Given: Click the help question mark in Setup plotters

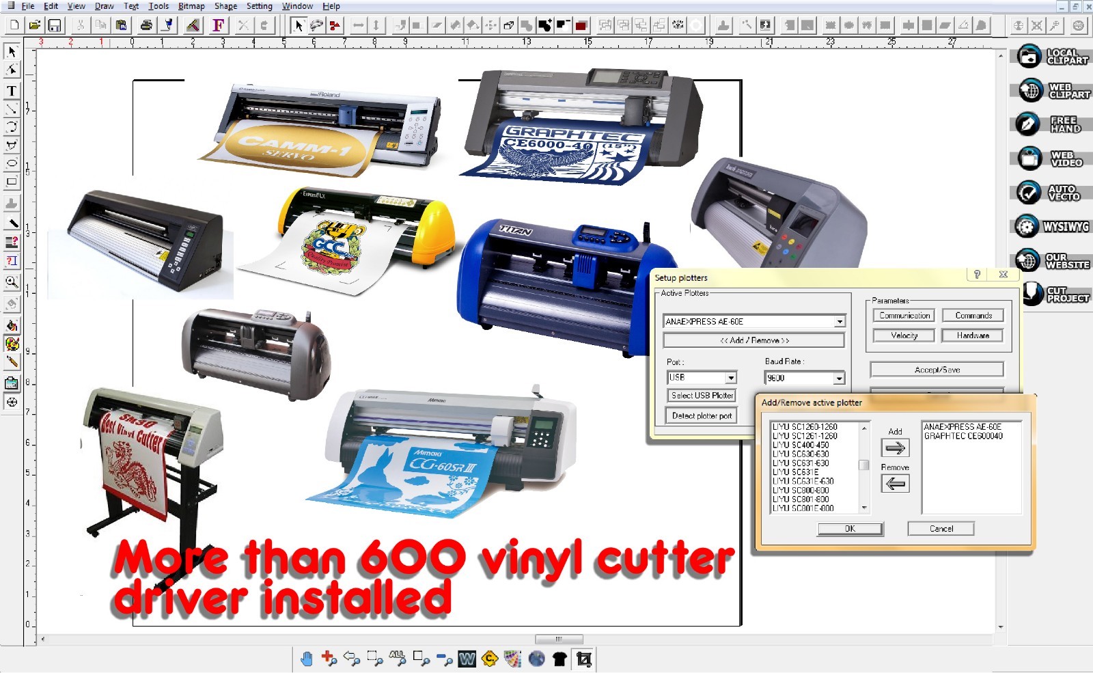Looking at the screenshot, I should (977, 275).
